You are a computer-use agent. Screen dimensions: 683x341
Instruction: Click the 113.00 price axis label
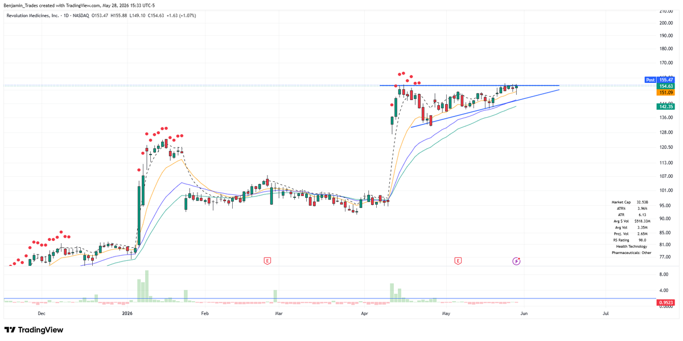[666, 163]
